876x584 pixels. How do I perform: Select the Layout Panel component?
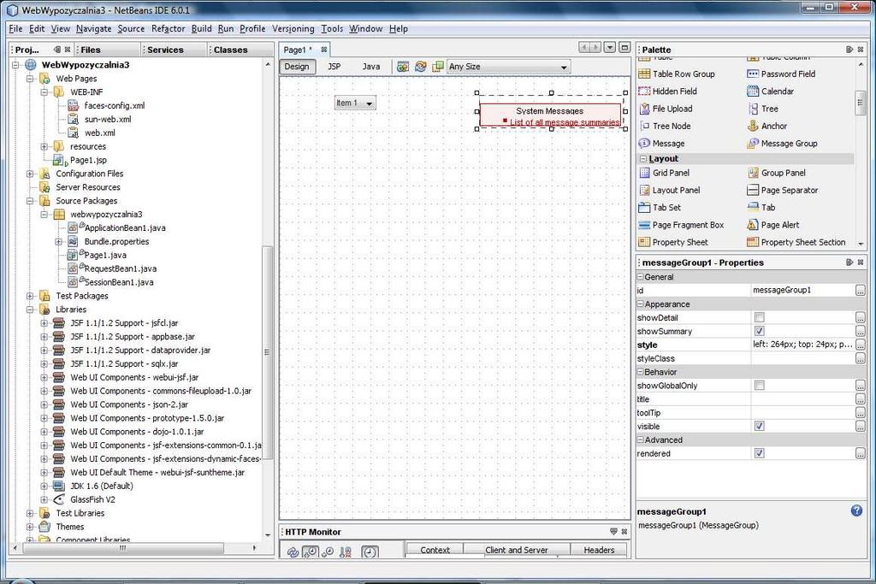click(x=669, y=190)
